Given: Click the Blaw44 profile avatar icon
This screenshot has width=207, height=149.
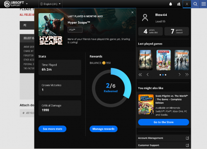Looking at the screenshot, I should click(145, 18).
